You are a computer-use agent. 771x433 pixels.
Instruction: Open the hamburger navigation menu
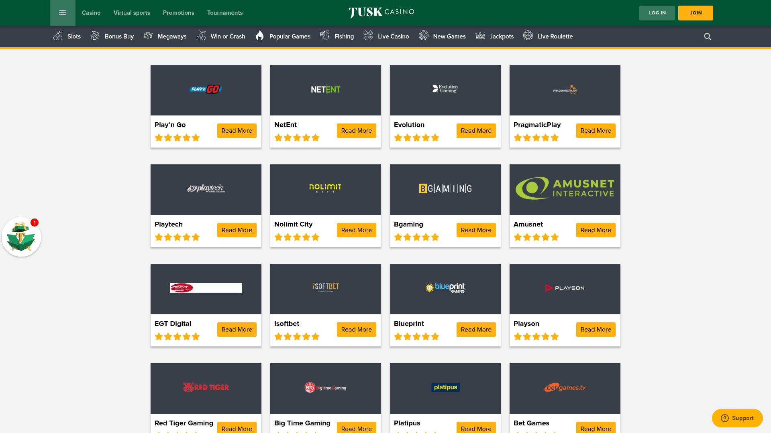[x=62, y=12]
